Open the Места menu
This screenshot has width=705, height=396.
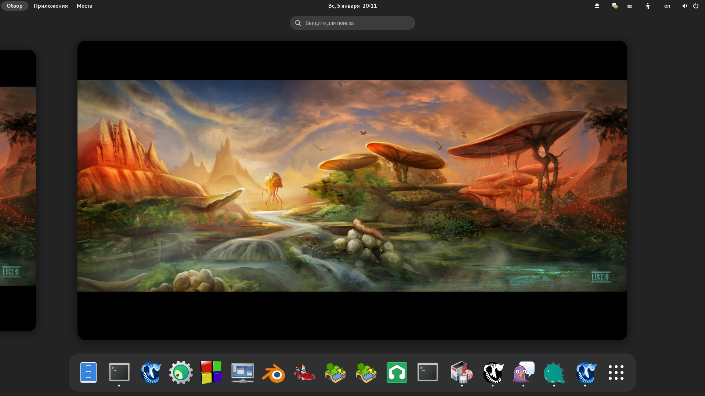(x=84, y=6)
